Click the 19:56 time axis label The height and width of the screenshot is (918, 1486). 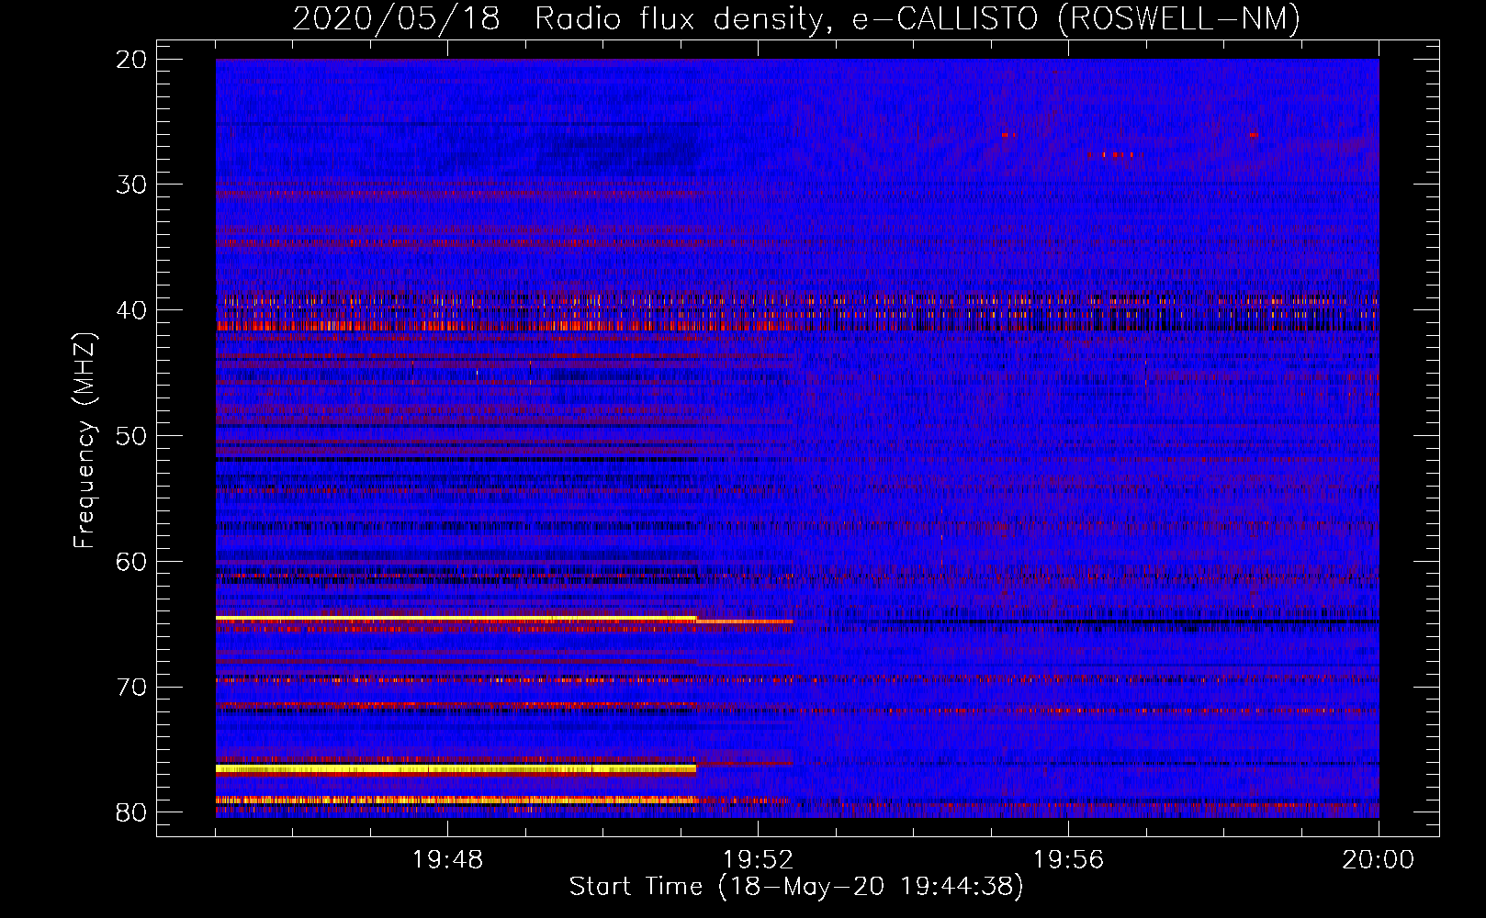(1068, 860)
